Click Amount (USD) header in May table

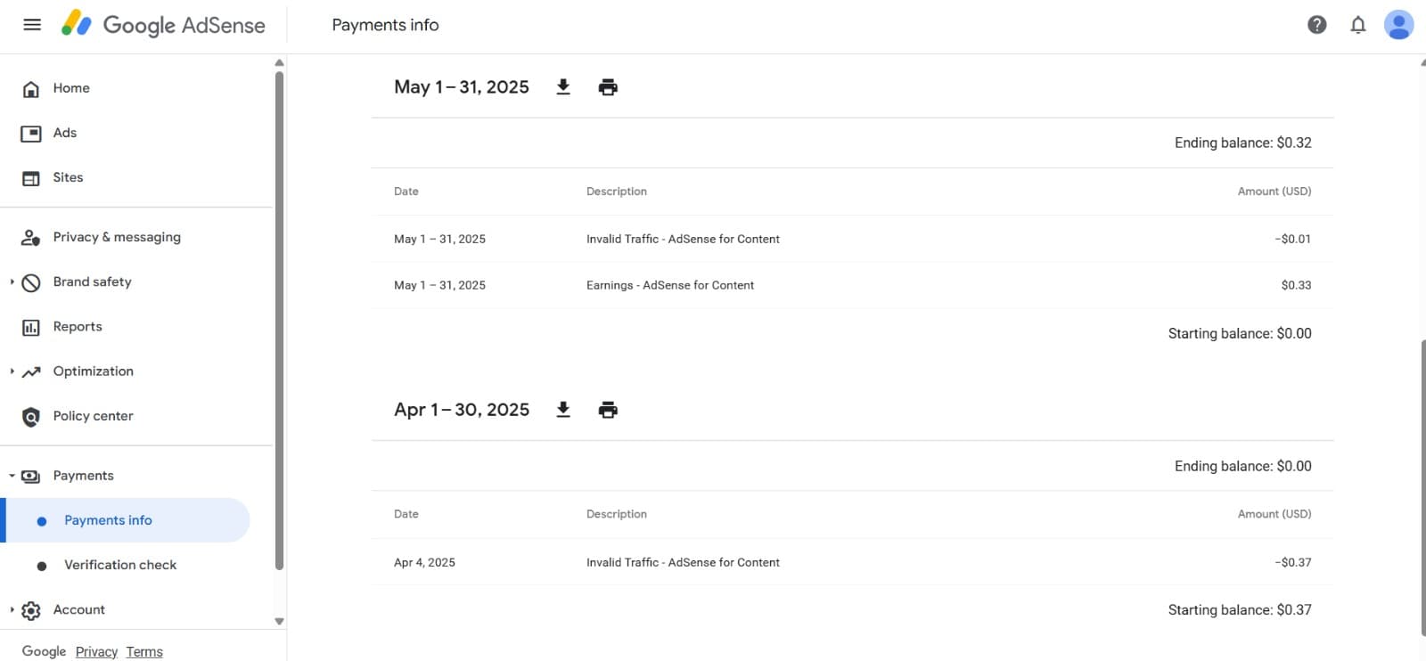[1274, 191]
